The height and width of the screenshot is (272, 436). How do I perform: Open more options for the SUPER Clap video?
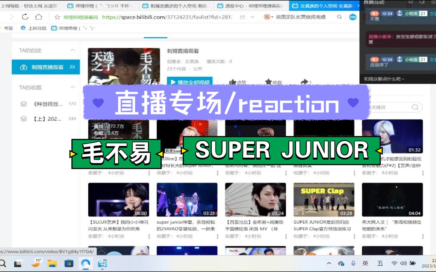coord(354,236)
